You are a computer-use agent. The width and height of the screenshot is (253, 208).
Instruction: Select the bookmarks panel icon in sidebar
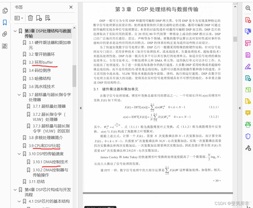tap(5, 22)
